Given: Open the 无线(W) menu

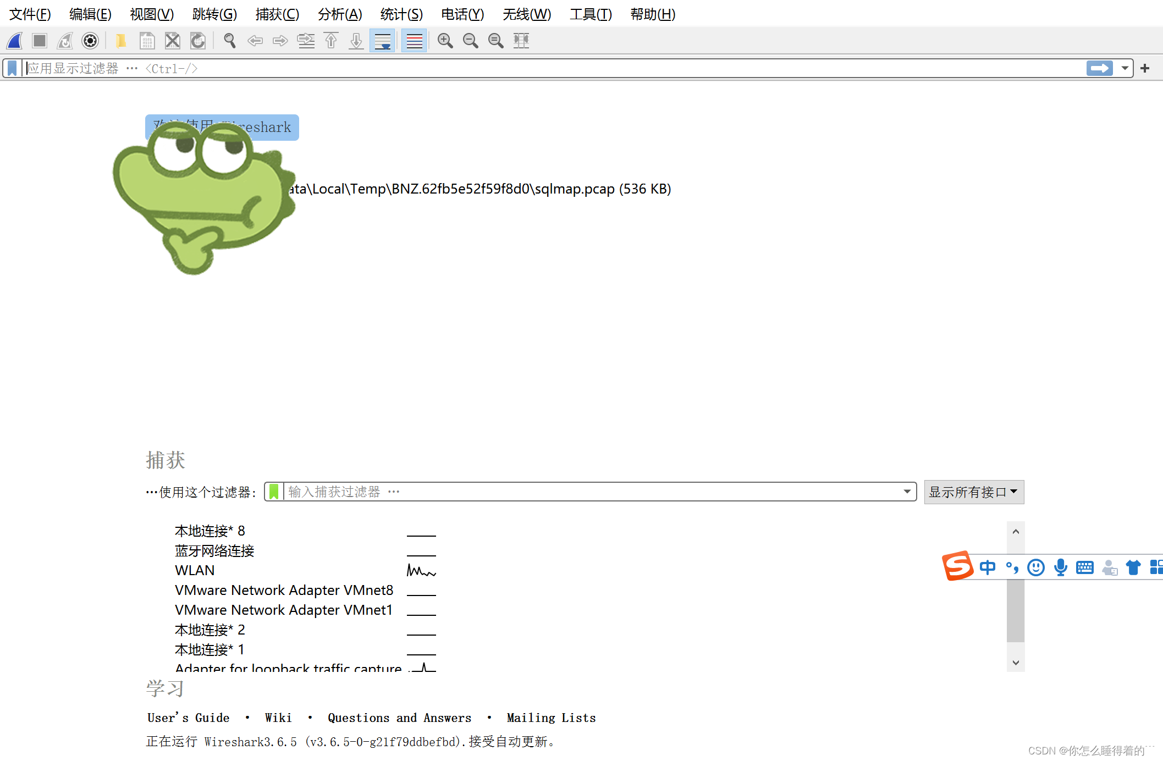Looking at the screenshot, I should click(526, 14).
